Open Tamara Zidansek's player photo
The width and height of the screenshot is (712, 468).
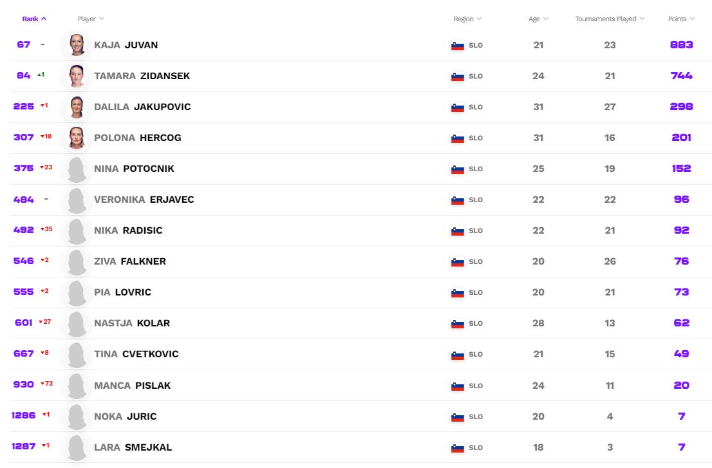point(77,76)
